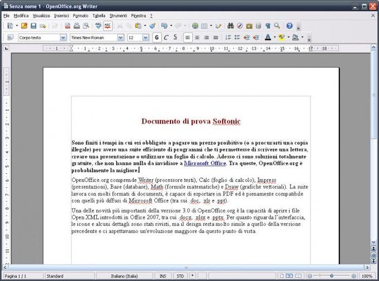Screen dimensions: 379x281
Task: Toggle Italic (C) formatting
Action: (166, 37)
